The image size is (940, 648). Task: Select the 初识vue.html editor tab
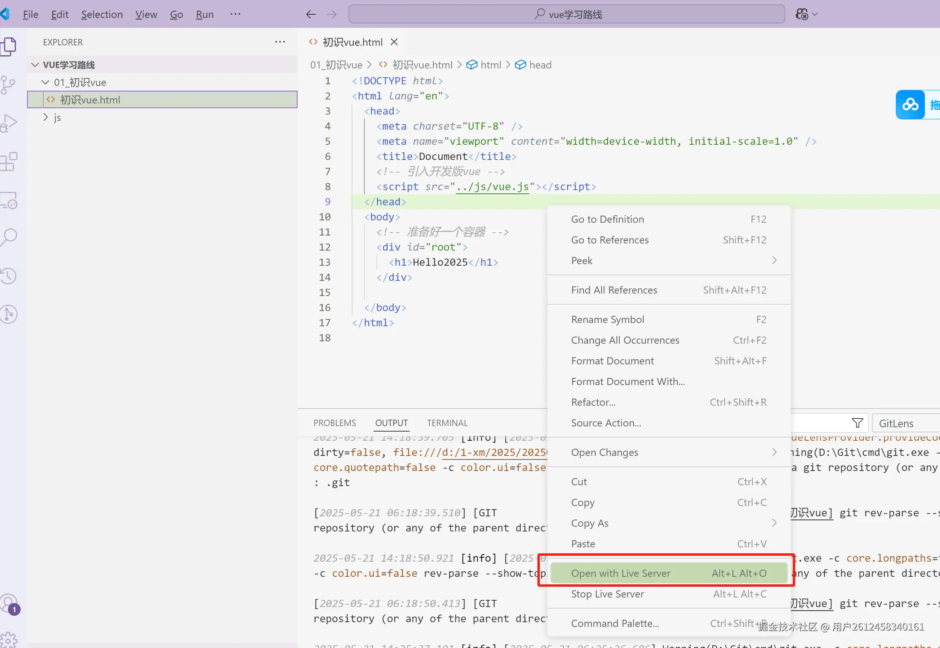(352, 42)
